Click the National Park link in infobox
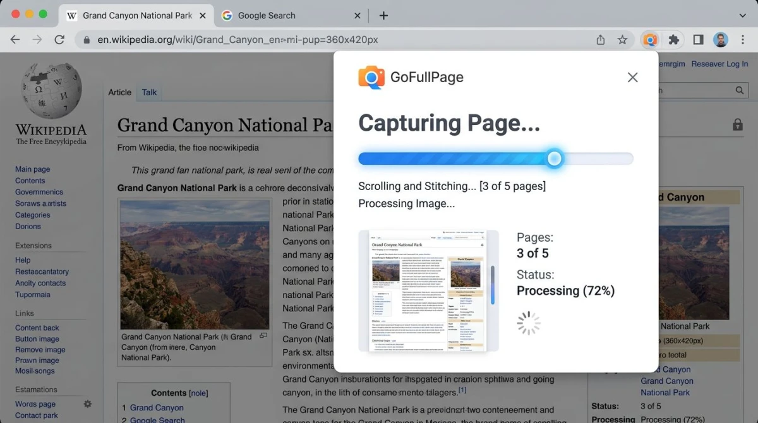This screenshot has height=423, width=758. click(x=665, y=392)
